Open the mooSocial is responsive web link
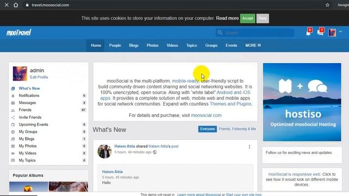The height and width of the screenshot is (196, 349). tap(294, 174)
